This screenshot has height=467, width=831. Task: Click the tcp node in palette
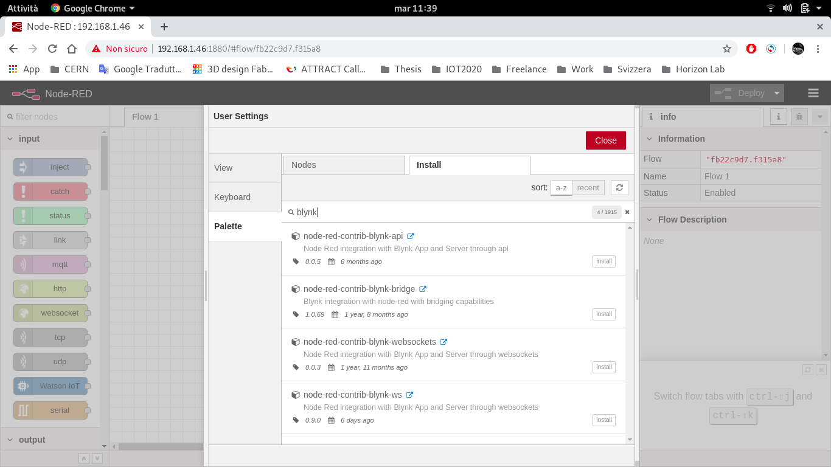coord(50,337)
